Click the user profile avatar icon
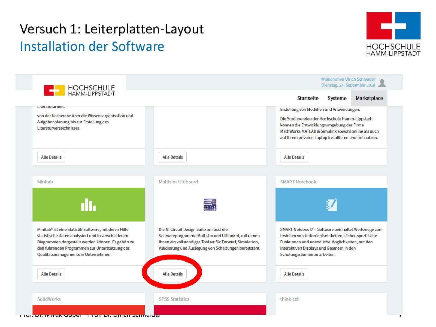The width and height of the screenshot is (436, 327). pos(382,83)
